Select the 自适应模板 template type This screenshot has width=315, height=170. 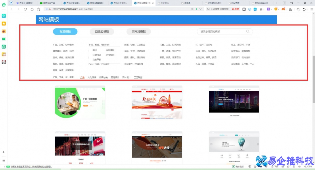102,31
